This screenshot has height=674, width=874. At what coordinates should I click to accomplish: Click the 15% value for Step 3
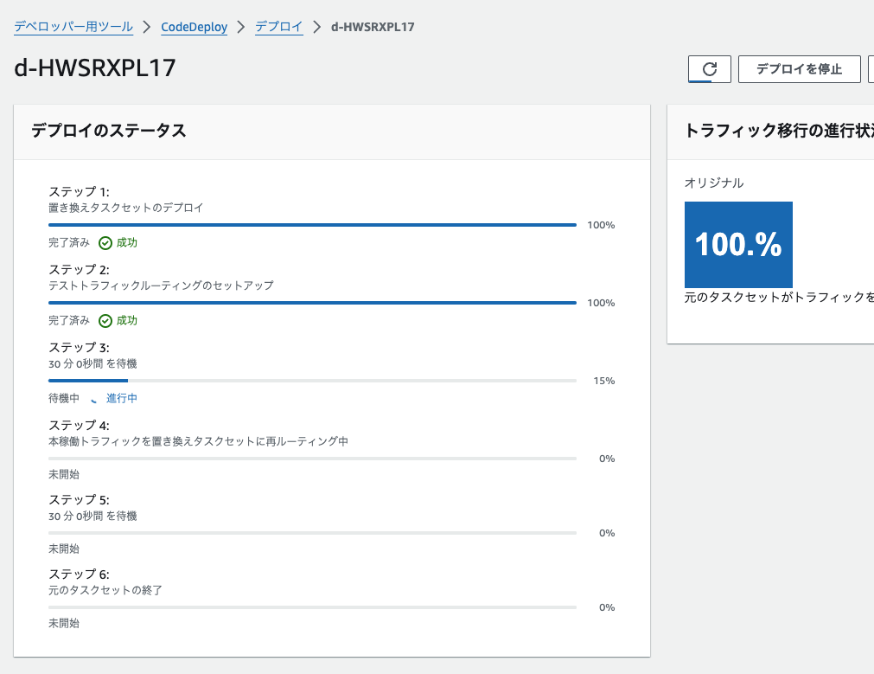(604, 381)
